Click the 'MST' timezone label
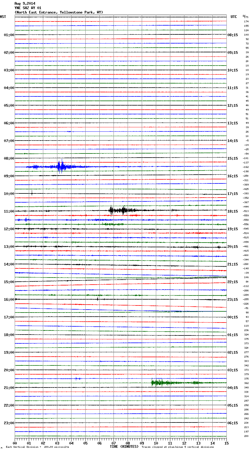250x451 pixels. click(3, 17)
